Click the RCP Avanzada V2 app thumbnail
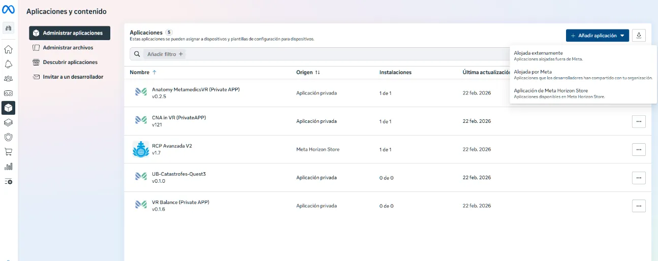 tap(141, 149)
